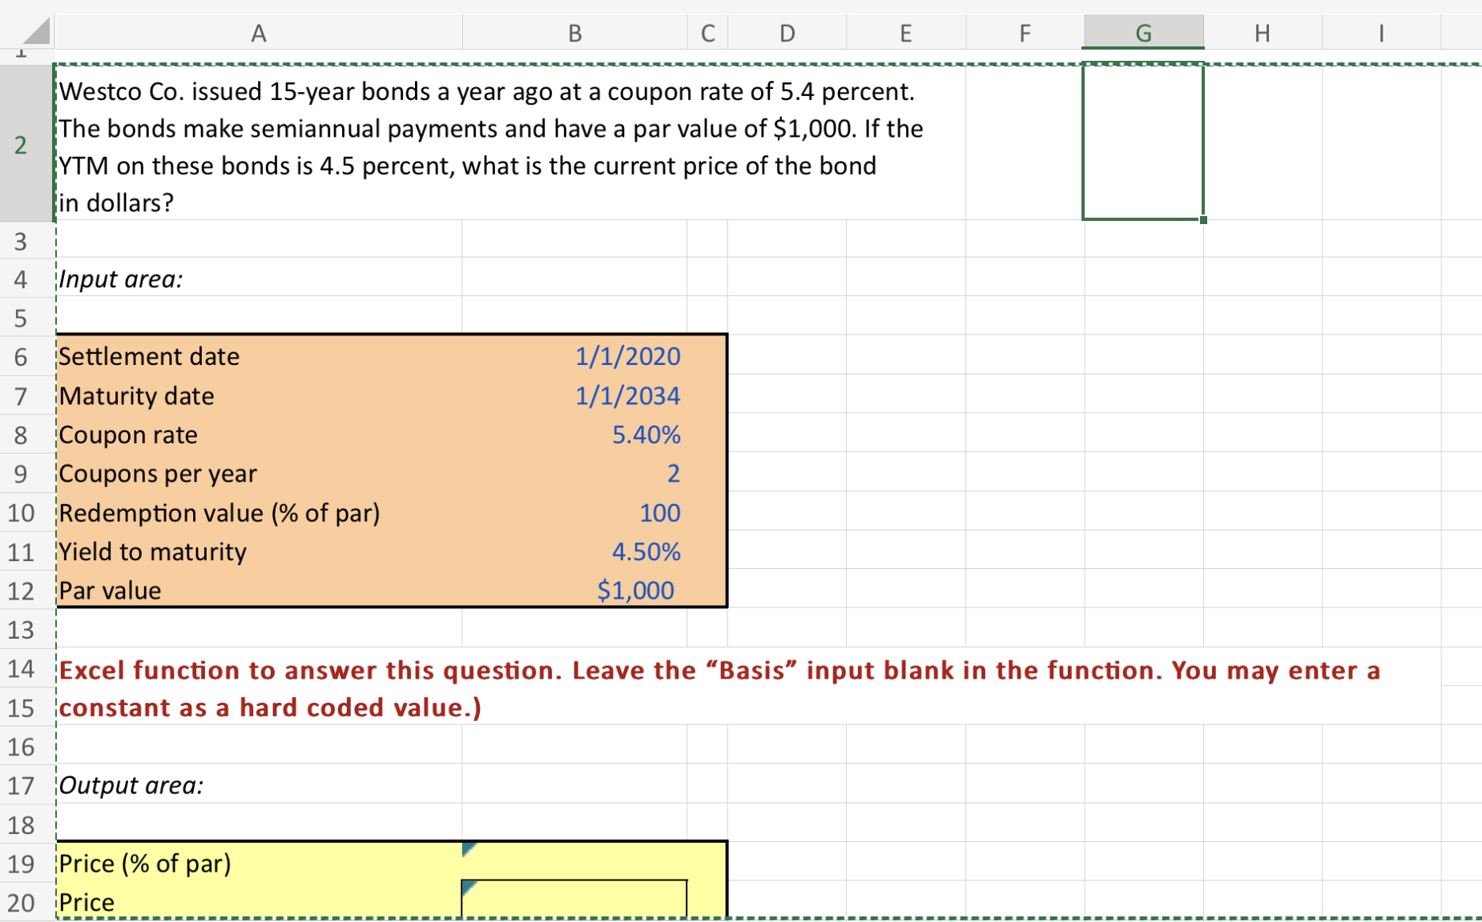Click the fill handle on selected cell G2
Screen dimensions: 1482x922
pyautogui.click(x=1205, y=222)
